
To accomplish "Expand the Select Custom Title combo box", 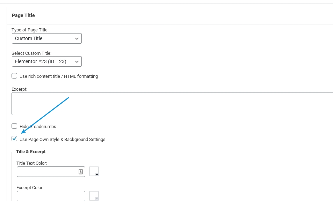I will [46, 62].
